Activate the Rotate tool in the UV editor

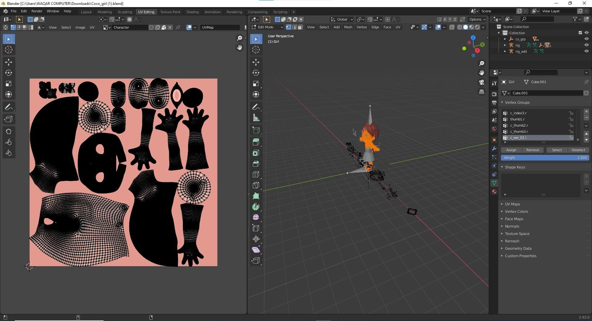[9, 73]
